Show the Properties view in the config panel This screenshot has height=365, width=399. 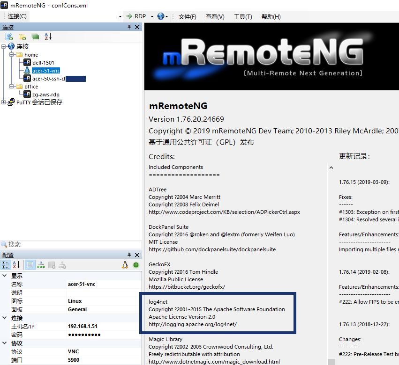point(30,265)
